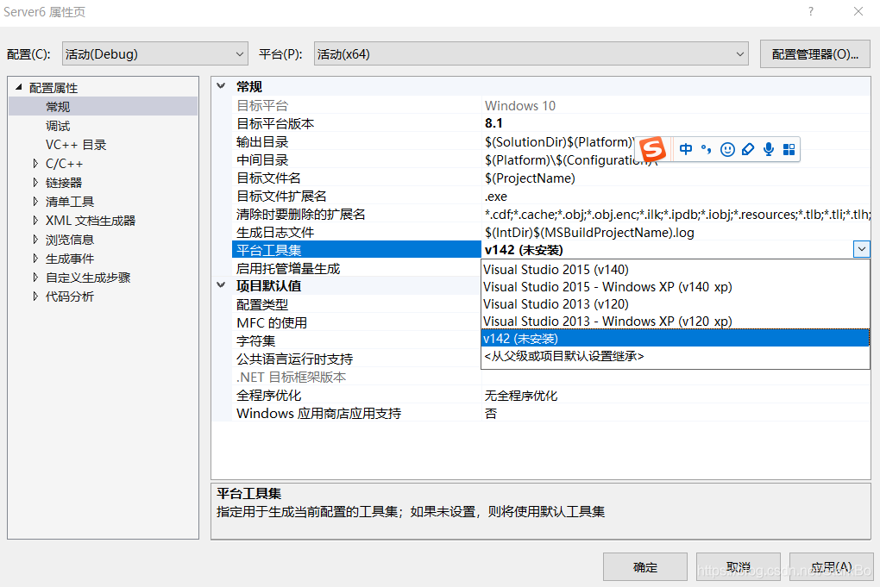
Task: Click the 无全程序优化 value
Action: click(x=521, y=396)
